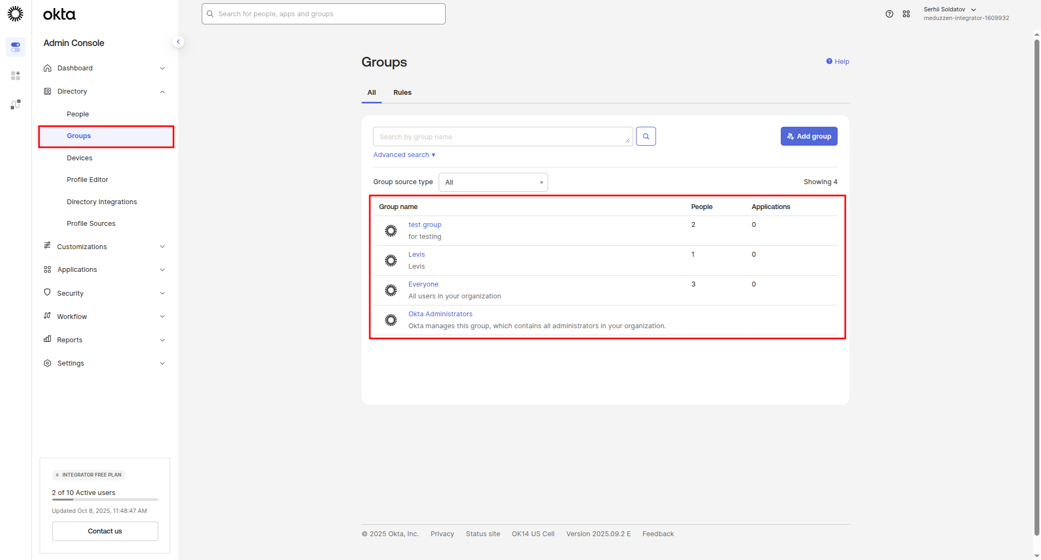Open the Everyone group link
Screen dimensions: 1041x560
point(423,284)
